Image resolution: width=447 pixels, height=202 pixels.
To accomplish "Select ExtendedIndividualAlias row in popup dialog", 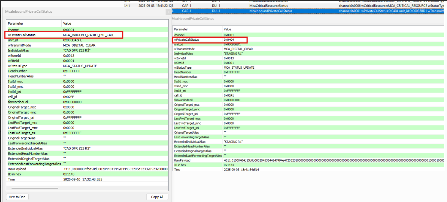I will (x=87, y=148).
